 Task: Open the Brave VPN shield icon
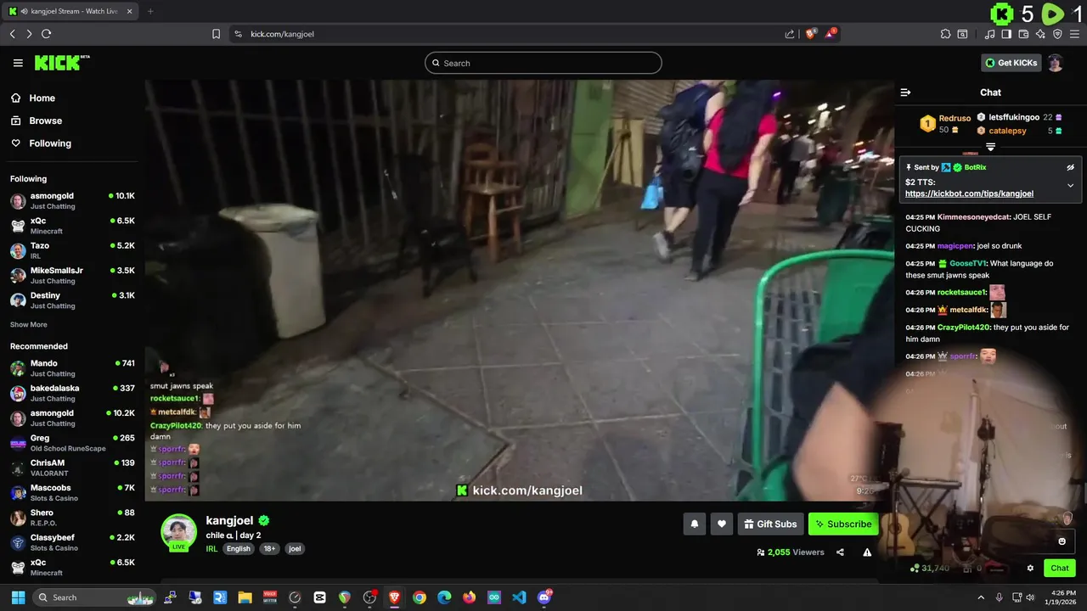point(1057,34)
